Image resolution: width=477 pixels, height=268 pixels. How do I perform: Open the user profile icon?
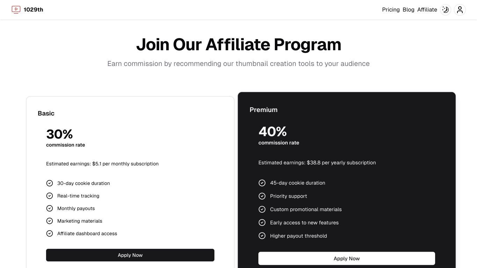[x=460, y=10]
